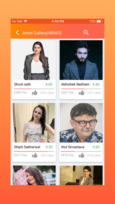Viewport: 115px width, 204px height.
Task: Open search with the magnifier icon
Action: (86, 33)
